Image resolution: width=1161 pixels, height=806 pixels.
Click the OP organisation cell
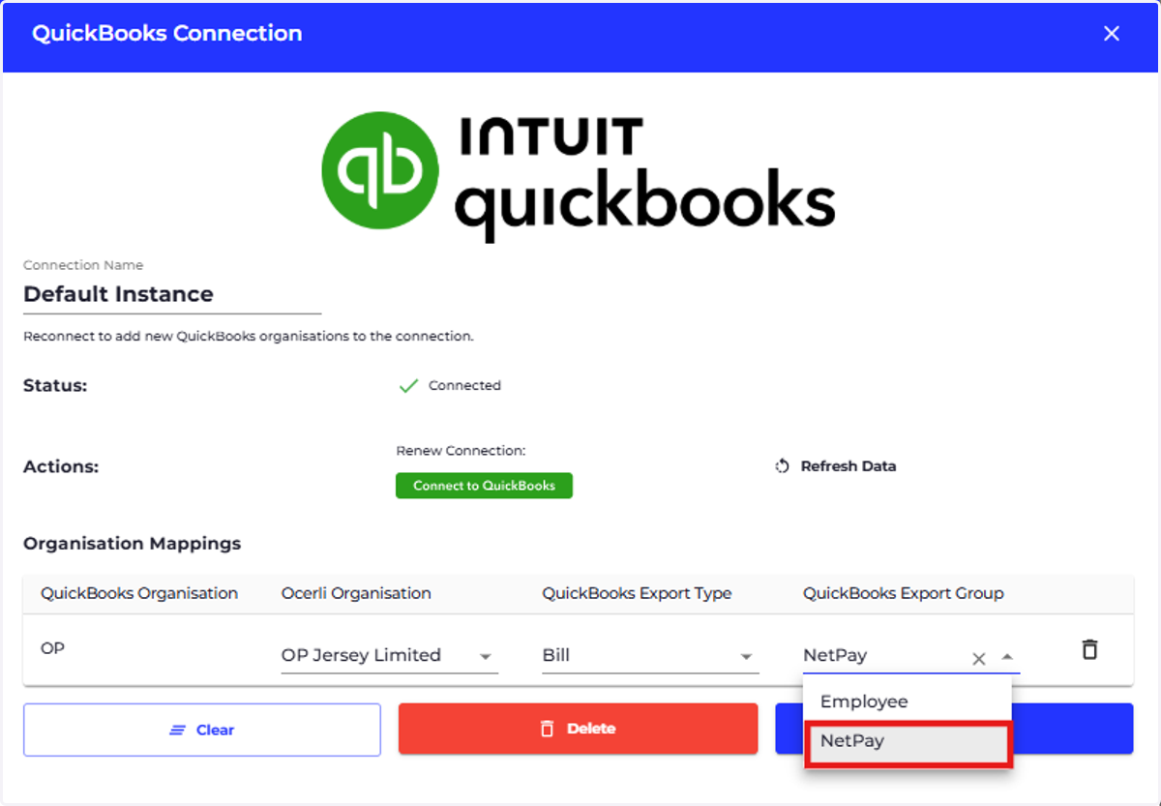click(x=52, y=648)
